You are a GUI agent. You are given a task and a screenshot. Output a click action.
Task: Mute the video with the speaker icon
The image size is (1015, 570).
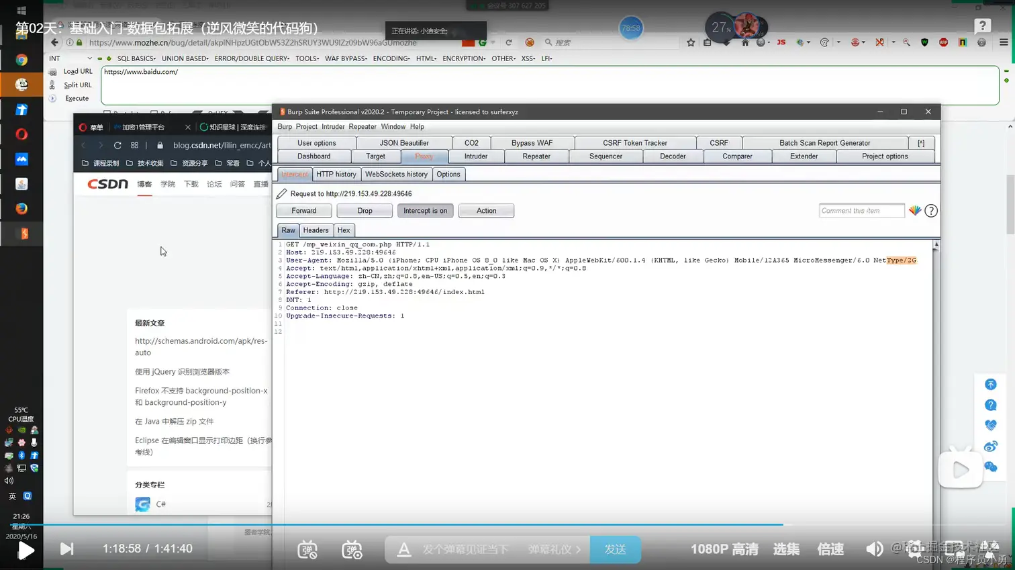pyautogui.click(x=874, y=549)
